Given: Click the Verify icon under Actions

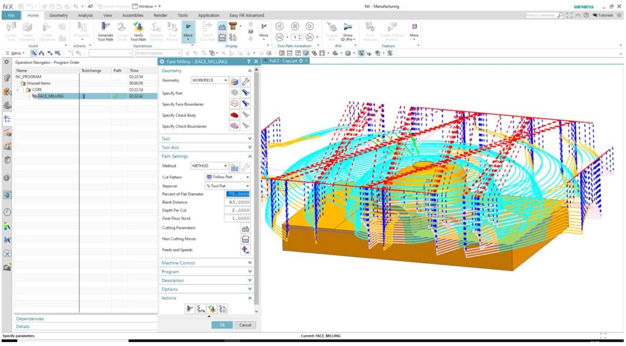Looking at the screenshot, I should pos(212,309).
